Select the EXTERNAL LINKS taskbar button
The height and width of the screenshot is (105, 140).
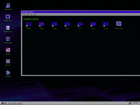[15, 103]
